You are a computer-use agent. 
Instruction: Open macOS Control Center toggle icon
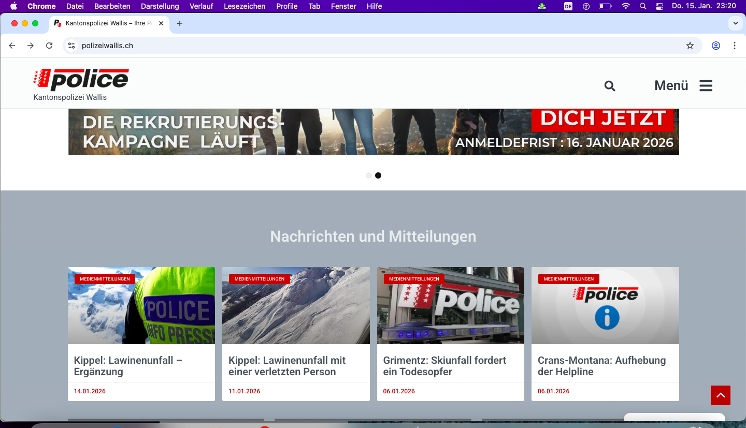pos(659,6)
